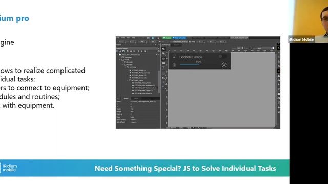328x184 pixels.
Task: Click the green Emulator button
Action: point(167,38)
